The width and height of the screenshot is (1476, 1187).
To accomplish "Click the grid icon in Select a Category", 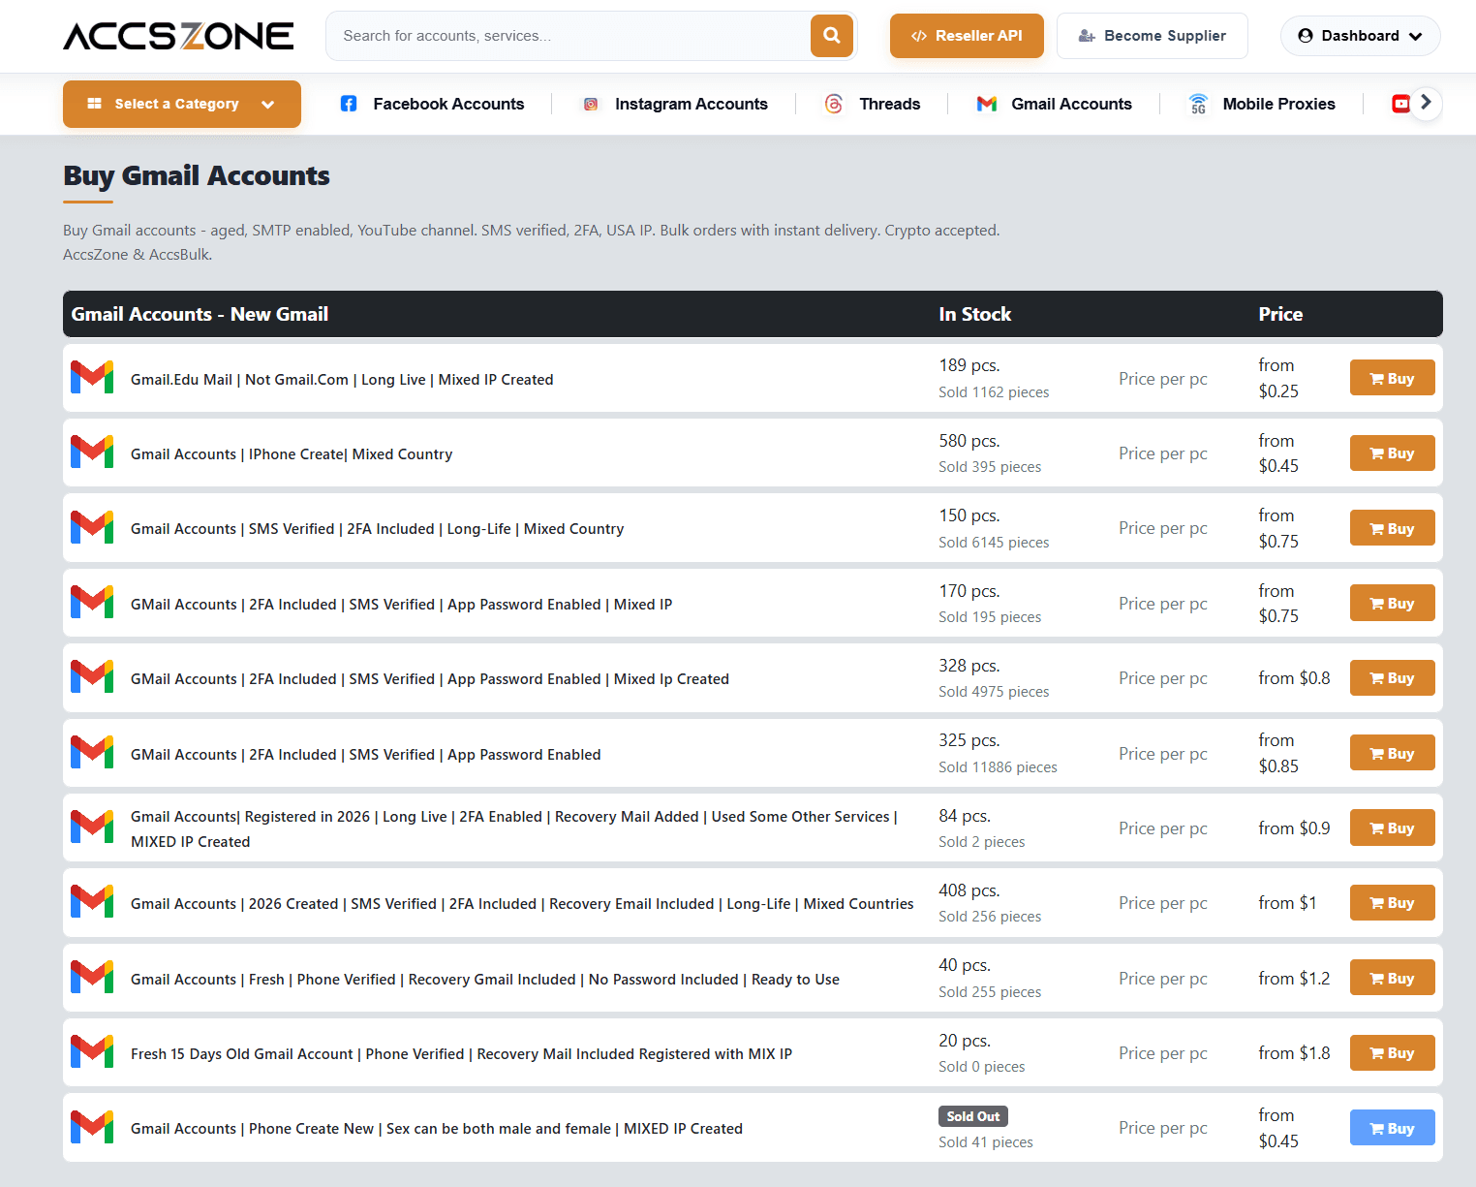I will 94,104.
